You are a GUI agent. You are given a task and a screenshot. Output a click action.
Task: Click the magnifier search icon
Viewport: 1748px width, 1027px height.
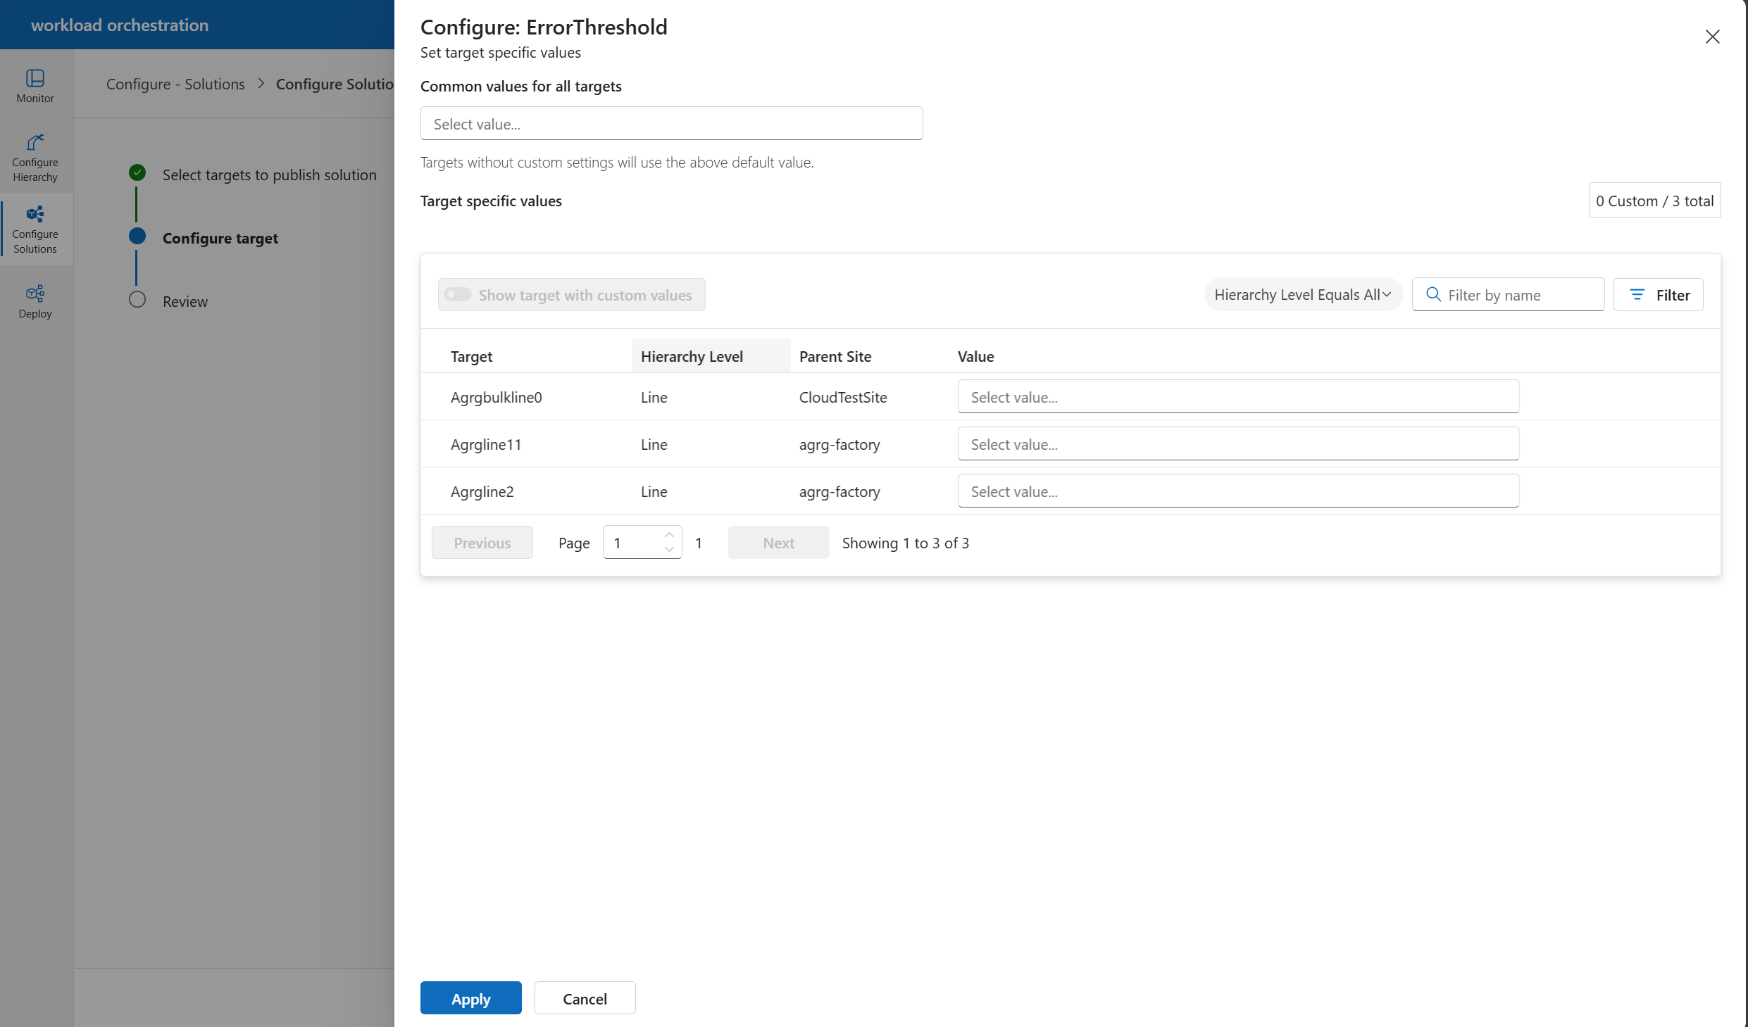click(1433, 295)
